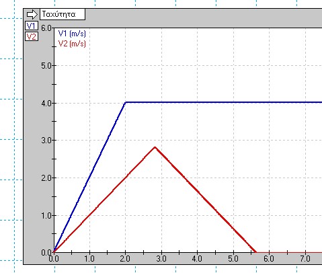
Task: Toggle the V1 trace button
Action: 32,26
